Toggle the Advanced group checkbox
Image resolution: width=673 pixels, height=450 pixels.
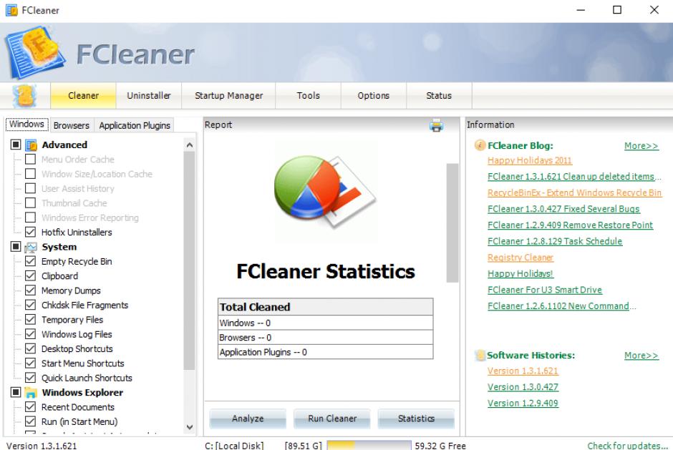click(16, 145)
